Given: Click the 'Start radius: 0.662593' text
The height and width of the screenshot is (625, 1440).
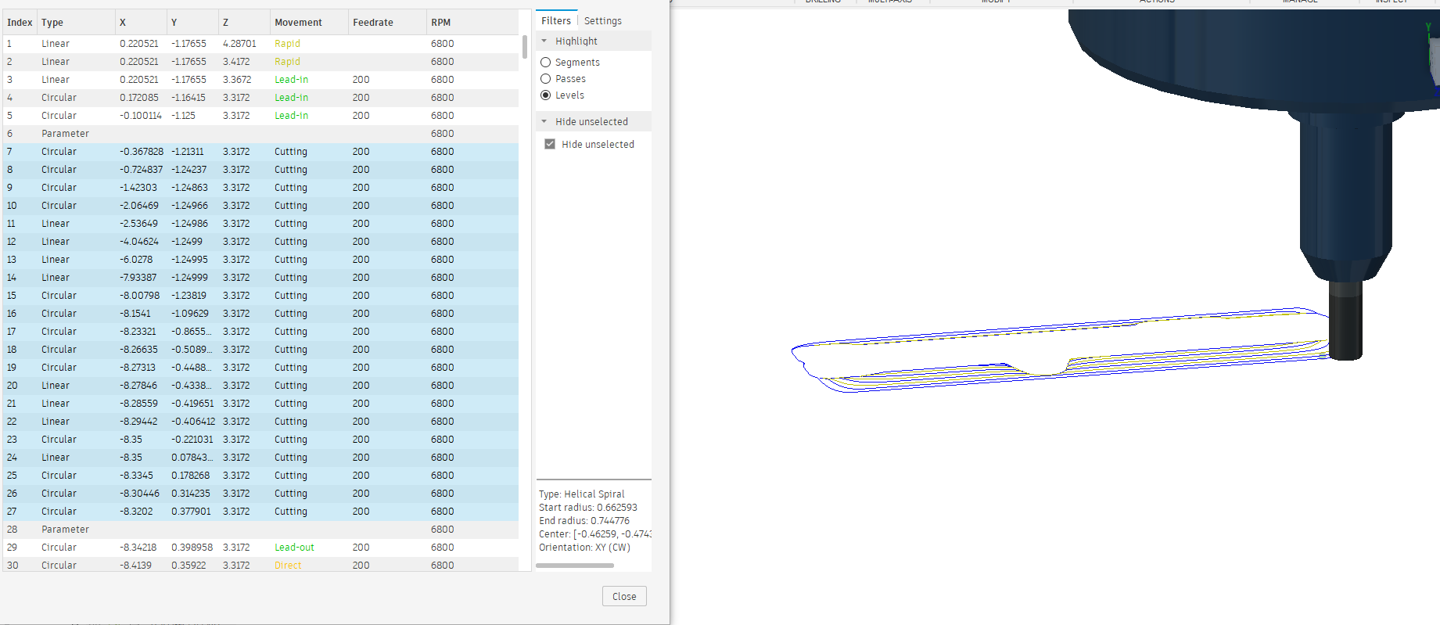Looking at the screenshot, I should click(588, 508).
